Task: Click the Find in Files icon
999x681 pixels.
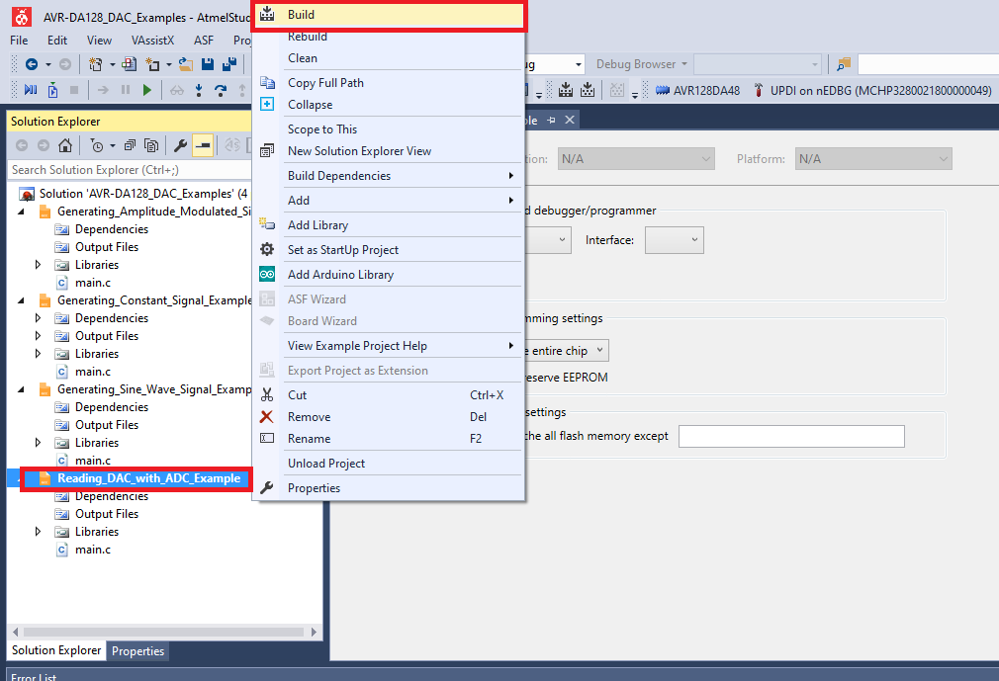Action: (x=844, y=64)
